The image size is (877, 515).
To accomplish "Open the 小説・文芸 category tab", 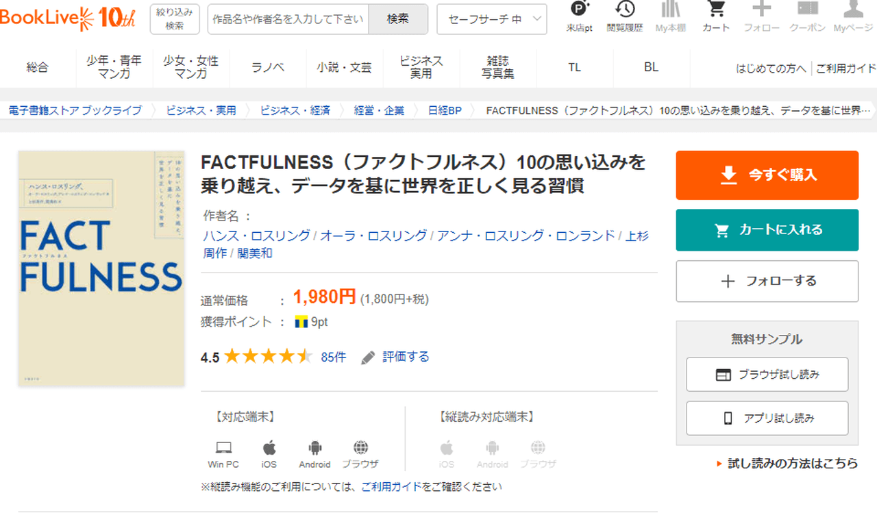I will pyautogui.click(x=344, y=67).
